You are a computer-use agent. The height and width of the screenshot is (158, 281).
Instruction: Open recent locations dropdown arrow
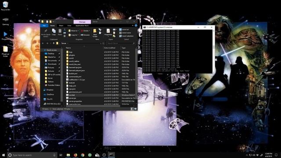click(50, 43)
